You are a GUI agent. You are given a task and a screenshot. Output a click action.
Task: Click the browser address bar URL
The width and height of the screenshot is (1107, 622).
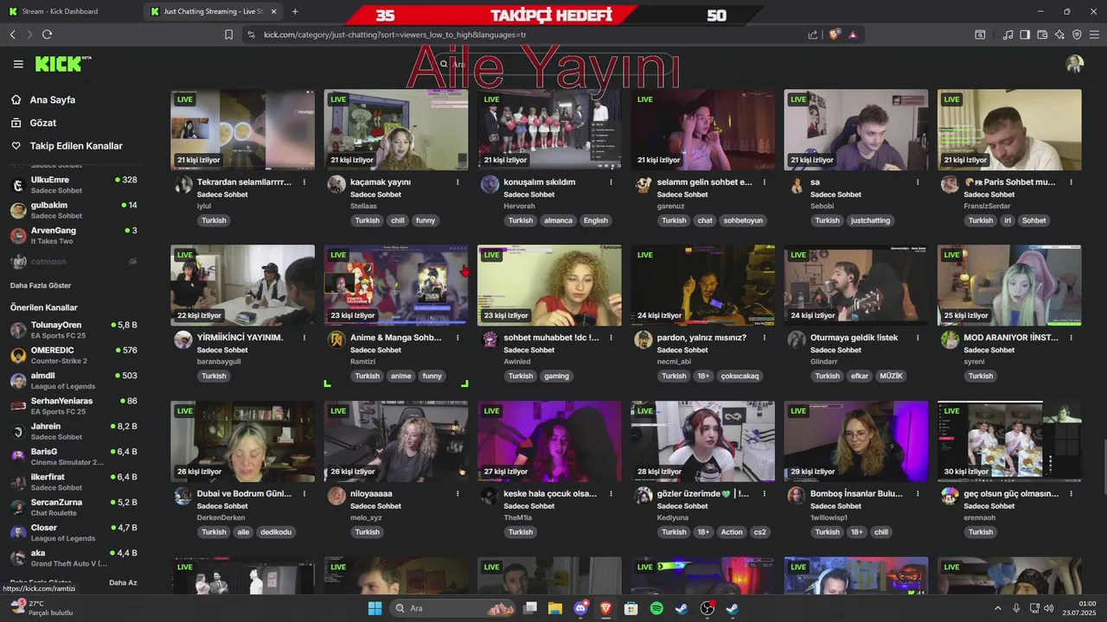(x=394, y=35)
